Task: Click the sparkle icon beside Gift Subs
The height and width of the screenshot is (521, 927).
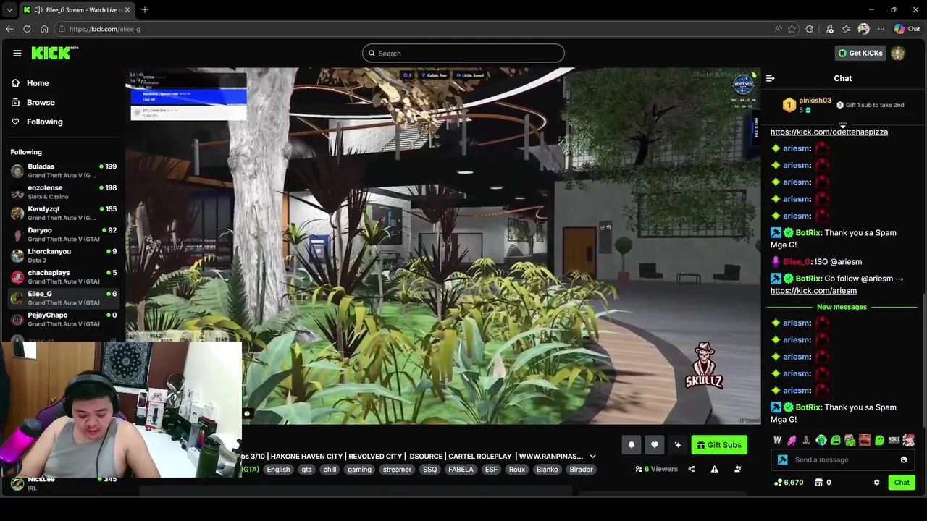Action: point(678,445)
